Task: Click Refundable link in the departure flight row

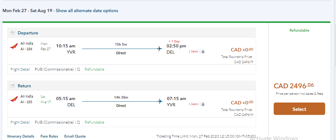Action: (95, 69)
